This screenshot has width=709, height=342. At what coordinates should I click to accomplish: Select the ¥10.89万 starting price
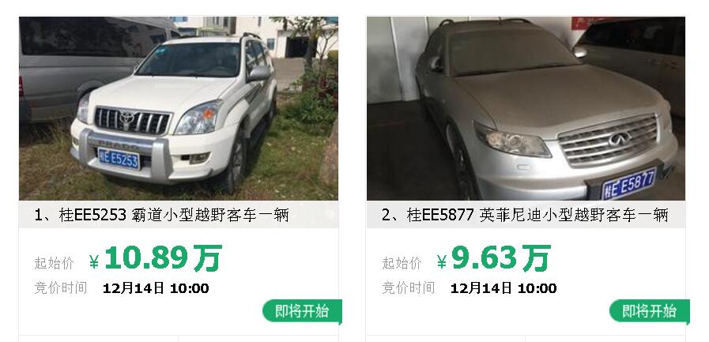click(156, 258)
